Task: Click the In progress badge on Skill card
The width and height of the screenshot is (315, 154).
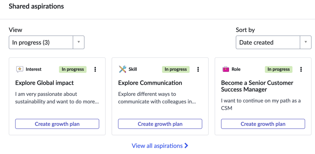Action: coord(176,69)
